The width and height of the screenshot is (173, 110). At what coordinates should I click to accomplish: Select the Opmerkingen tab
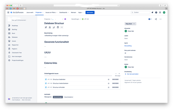tap(58, 97)
